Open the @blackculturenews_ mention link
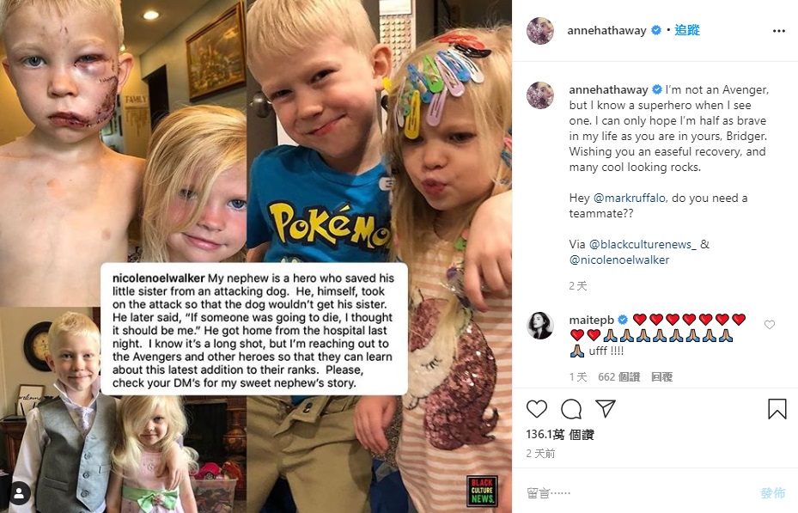The width and height of the screenshot is (798, 513). (643, 244)
